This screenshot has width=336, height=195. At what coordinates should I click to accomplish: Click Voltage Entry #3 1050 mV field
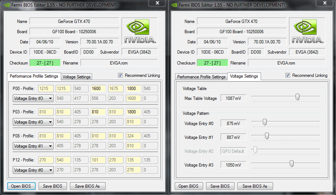pos(233,165)
